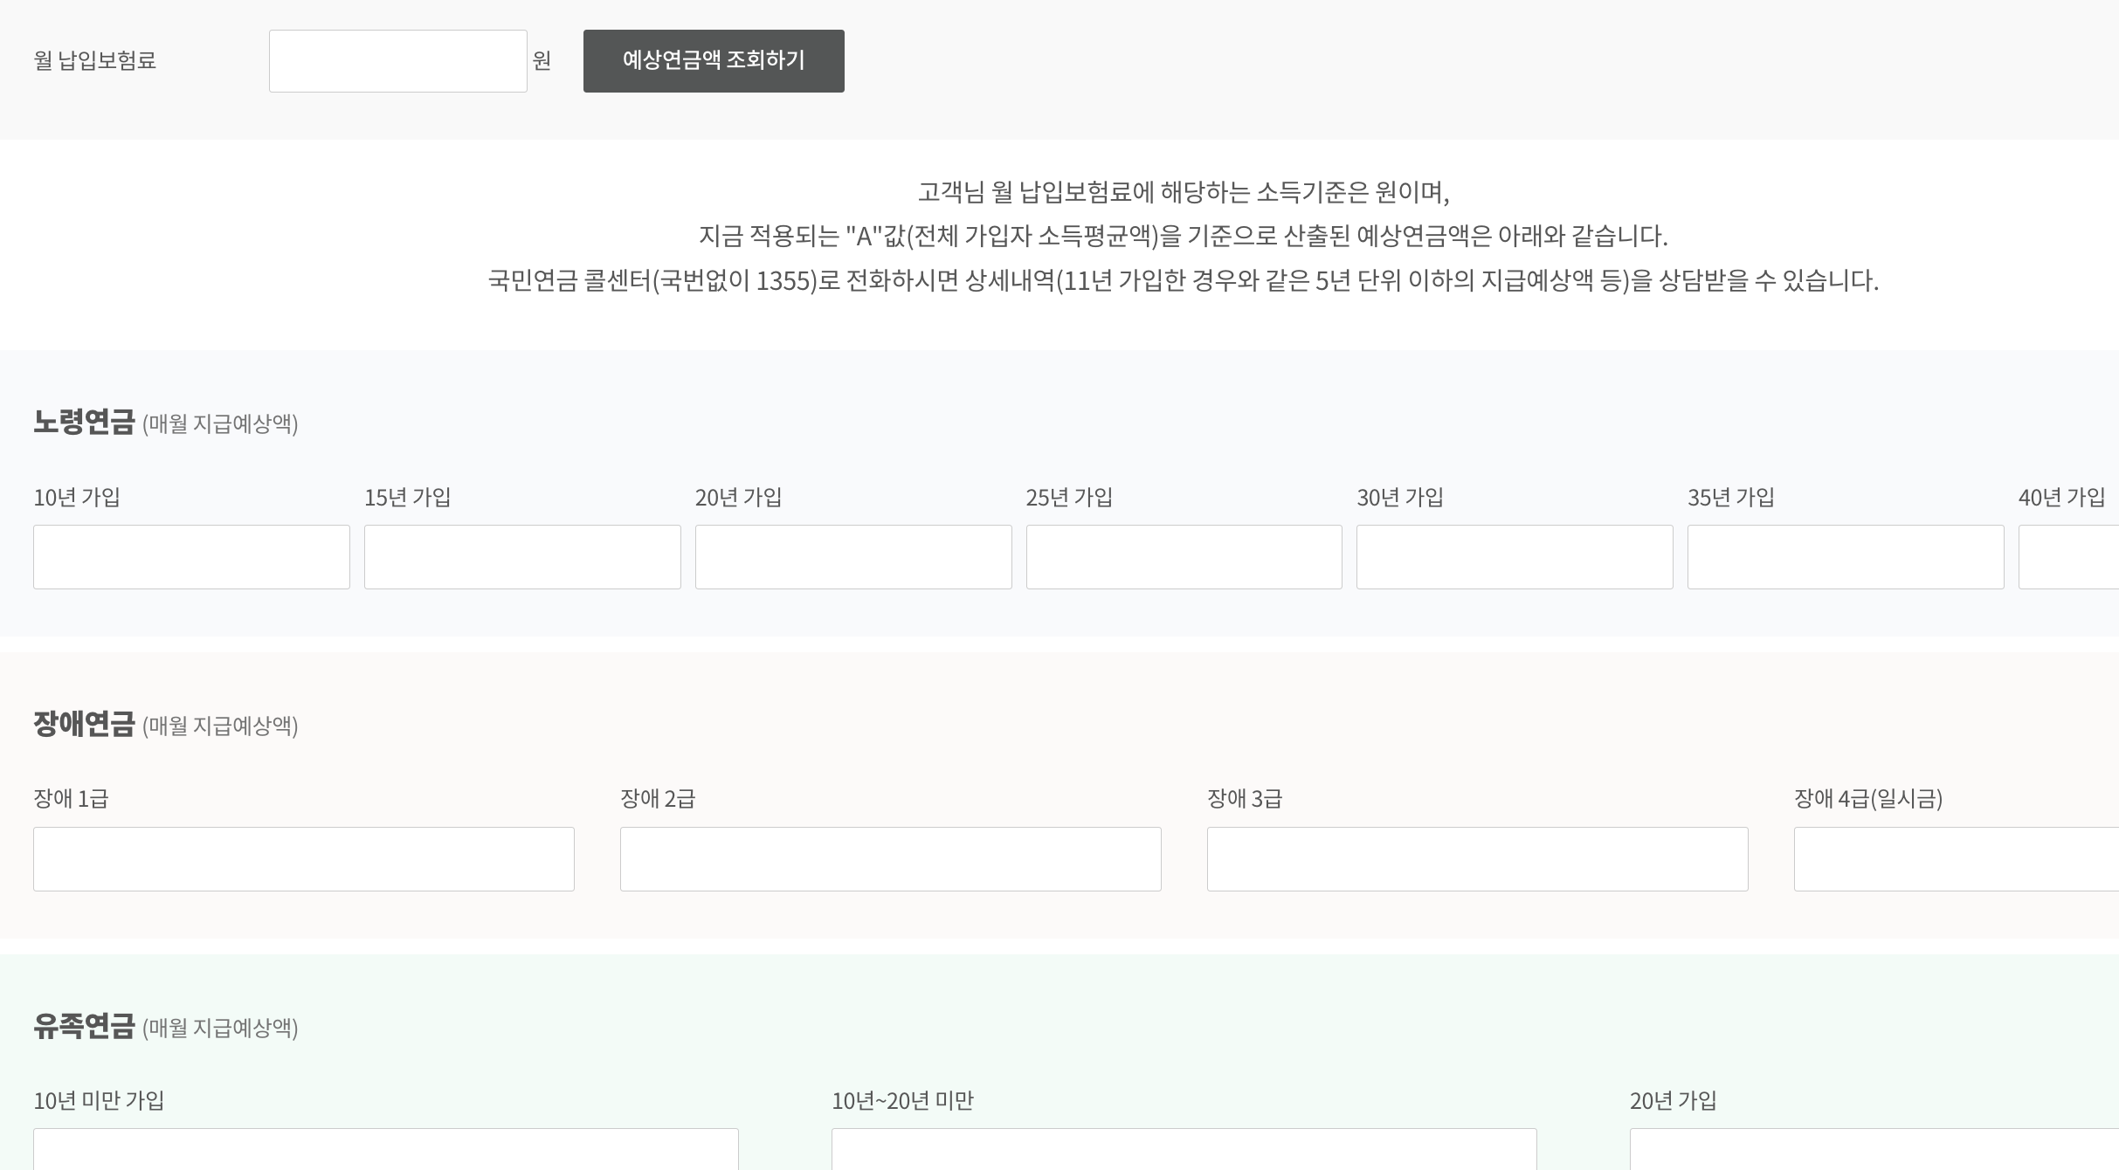Image resolution: width=2119 pixels, height=1170 pixels.
Task: Click the 월 납입보험료 input field
Action: point(397,61)
